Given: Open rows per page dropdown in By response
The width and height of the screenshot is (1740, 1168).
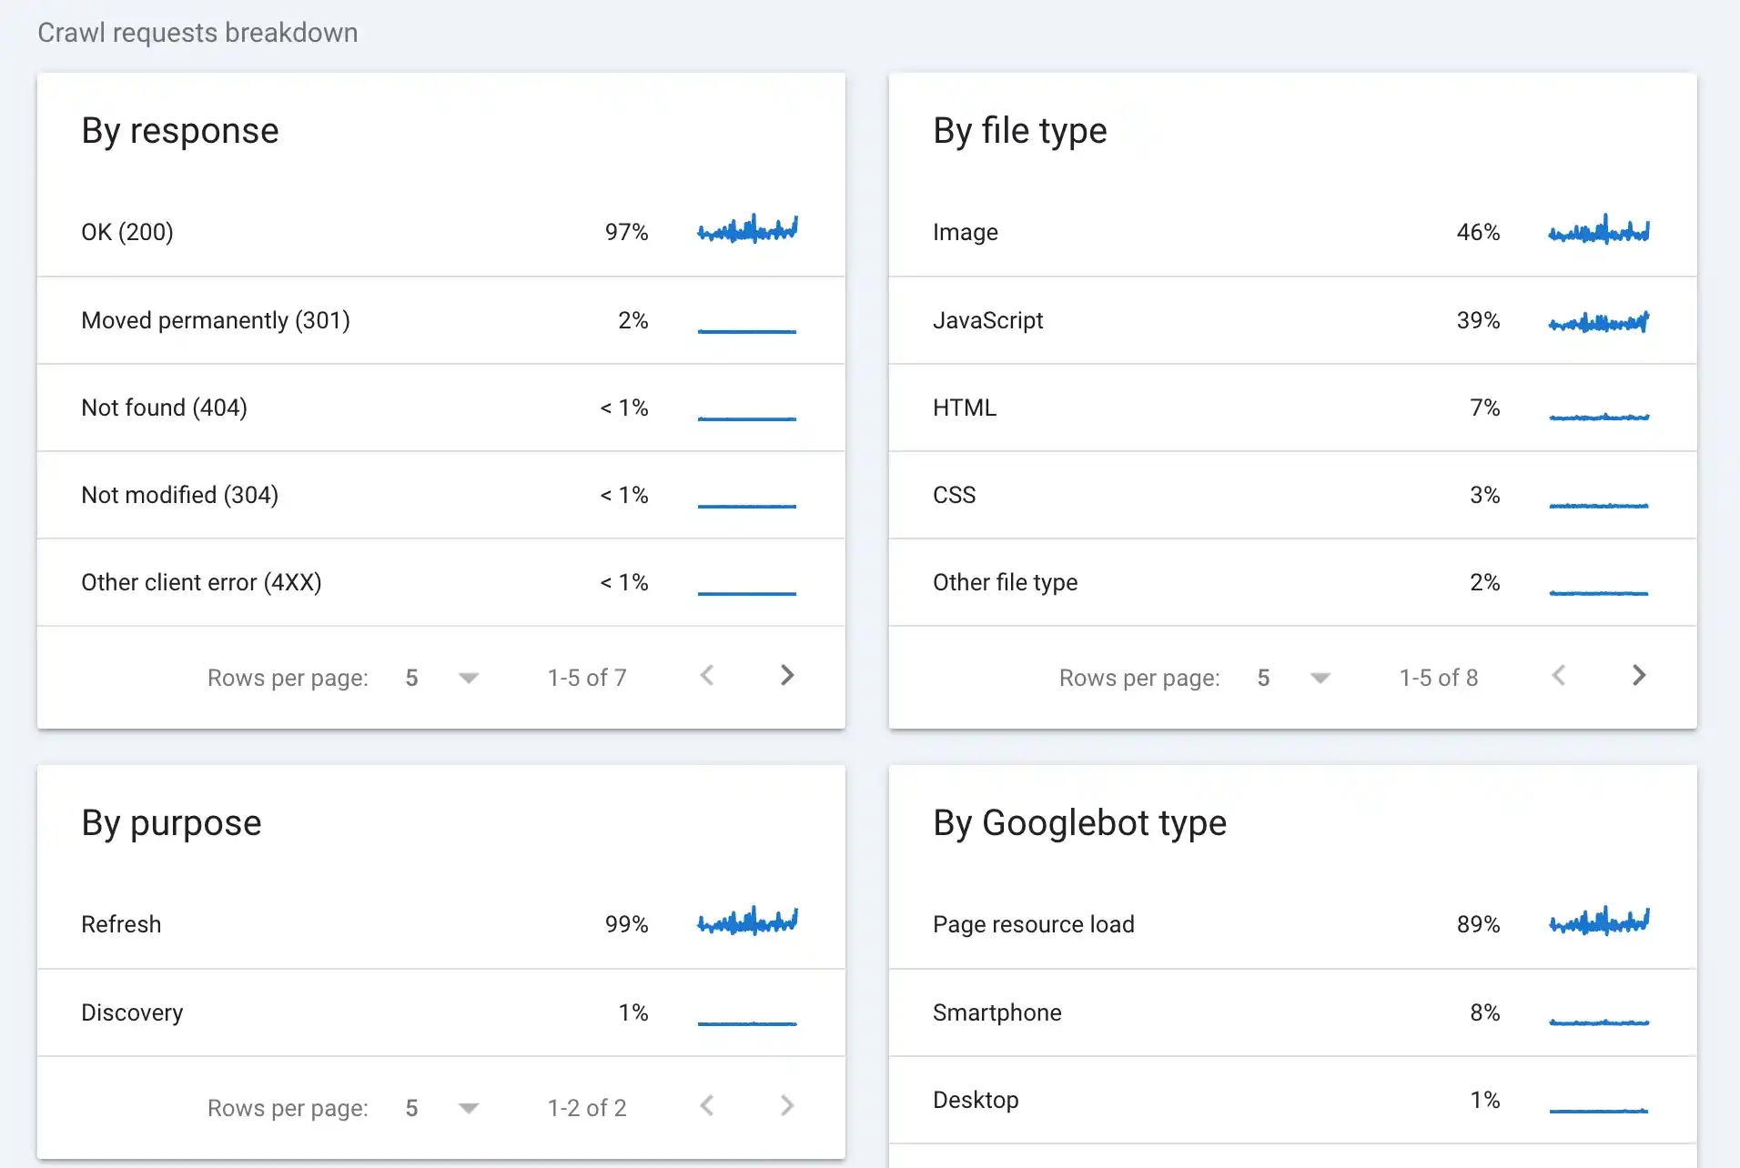Looking at the screenshot, I should [442, 678].
